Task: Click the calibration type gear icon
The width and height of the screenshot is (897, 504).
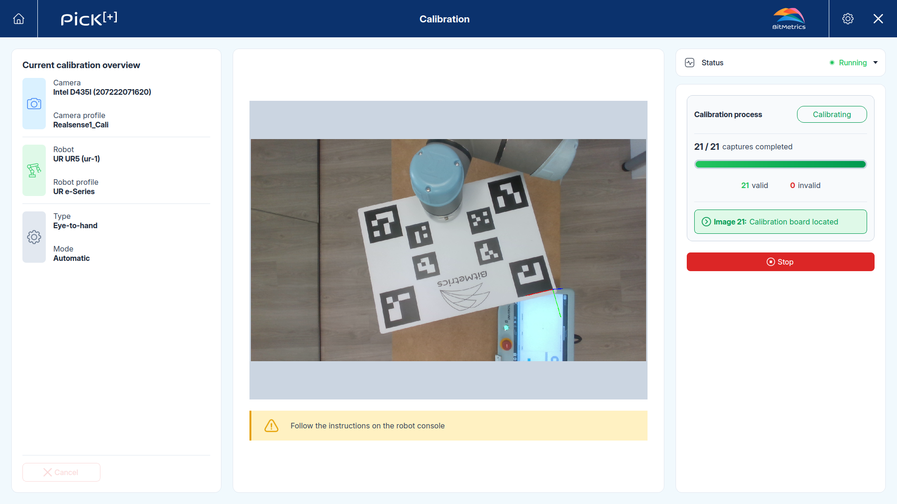Action: coord(34,237)
